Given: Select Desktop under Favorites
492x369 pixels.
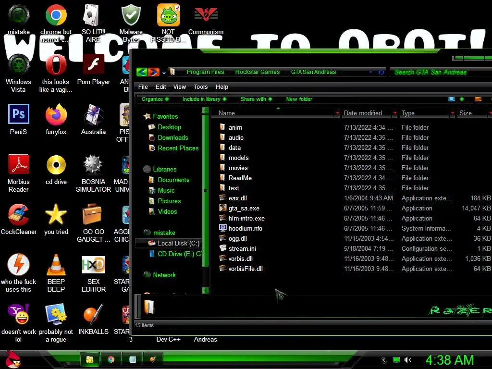Looking at the screenshot, I should click(170, 127).
